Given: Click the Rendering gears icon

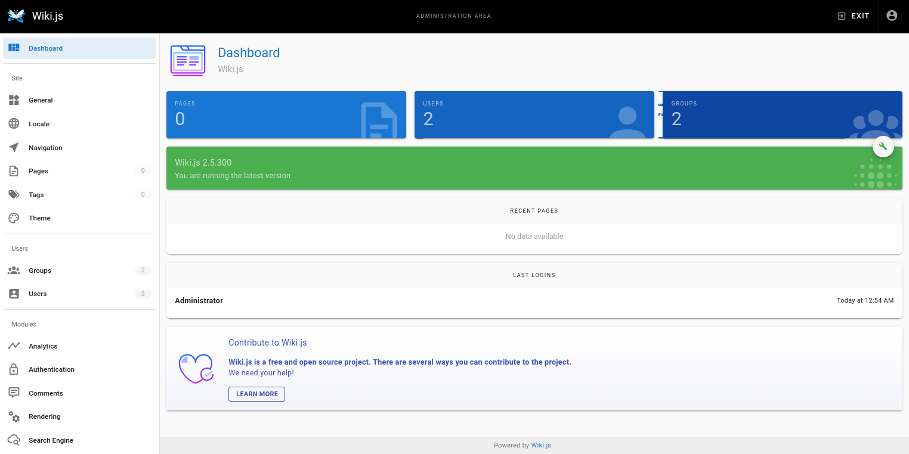Looking at the screenshot, I should [x=14, y=416].
